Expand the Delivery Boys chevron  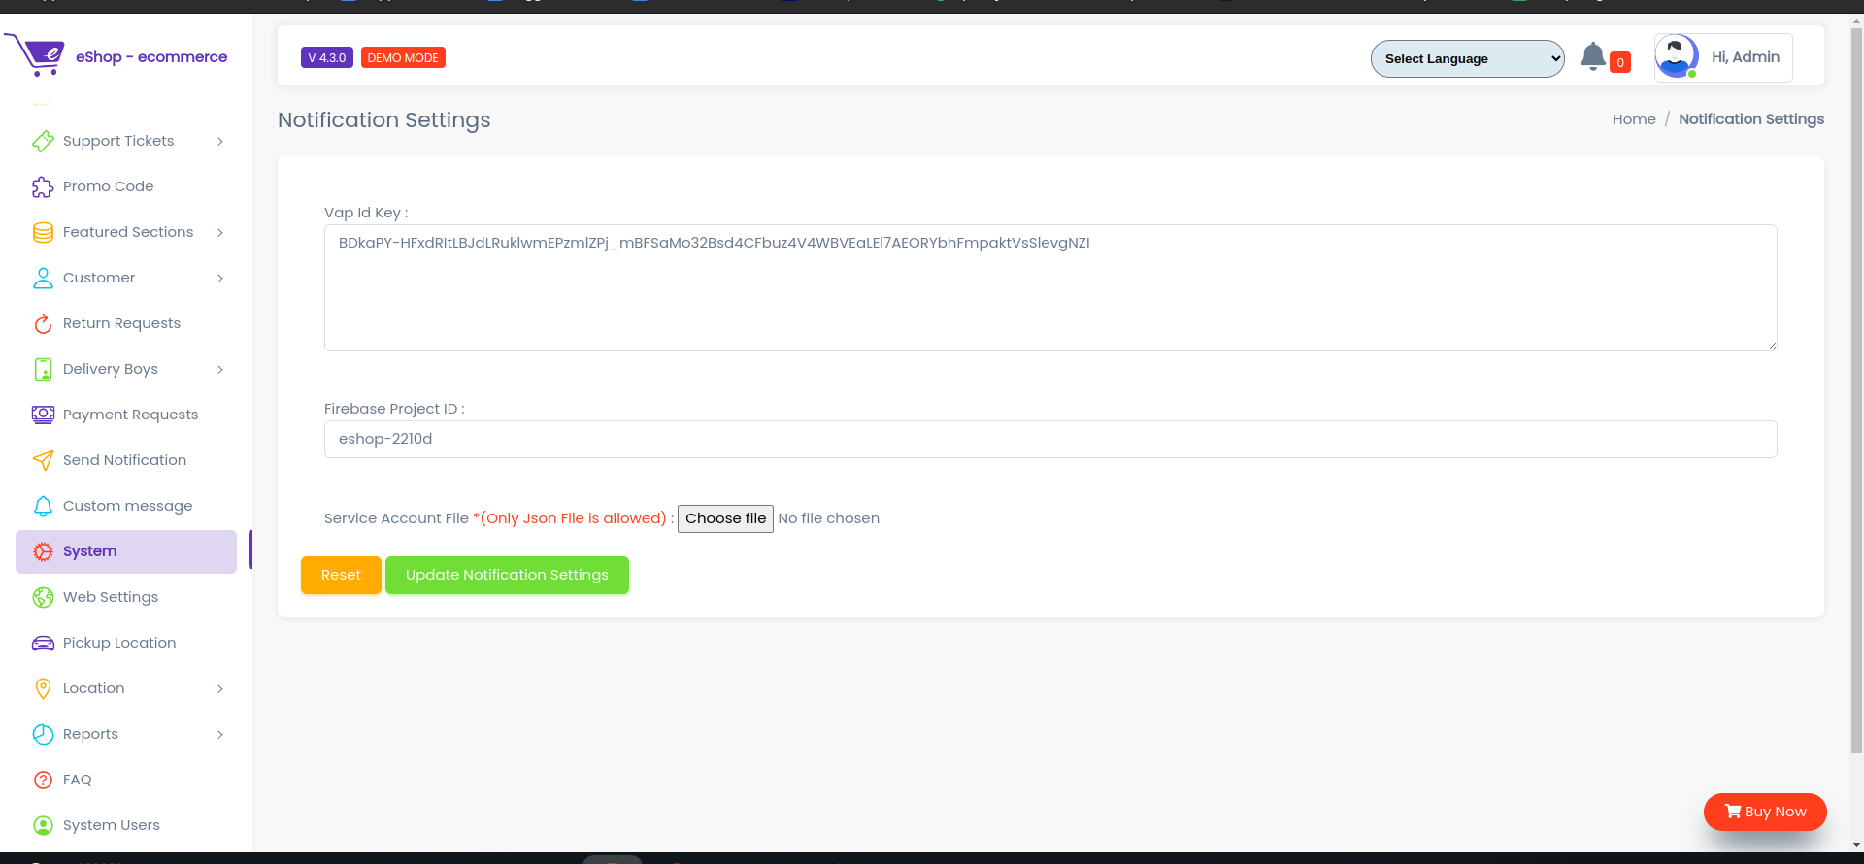(x=220, y=370)
